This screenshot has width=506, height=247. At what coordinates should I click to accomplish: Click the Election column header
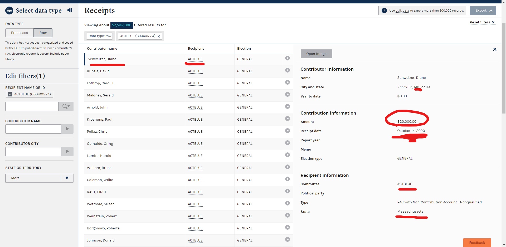coord(244,49)
